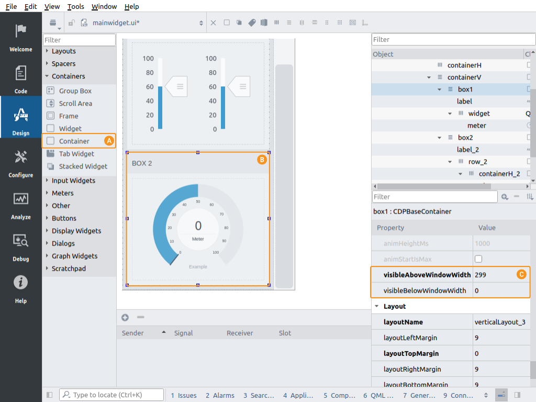Toggle the left sidebar visibility button
Image resolution: width=536 pixels, height=402 pixels.
pos(50,395)
